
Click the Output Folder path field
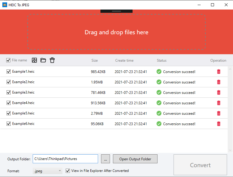[65, 159]
